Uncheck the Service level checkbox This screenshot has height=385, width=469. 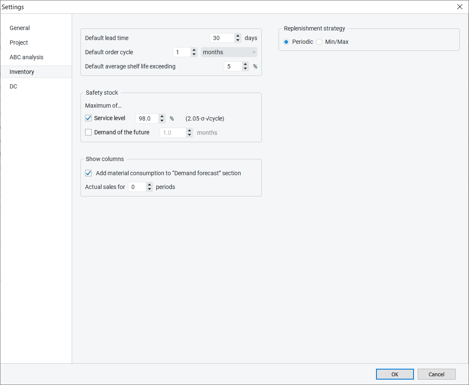point(88,118)
